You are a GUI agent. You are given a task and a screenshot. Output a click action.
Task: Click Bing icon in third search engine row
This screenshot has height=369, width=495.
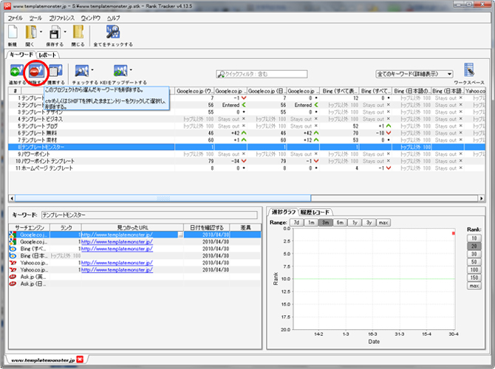[x=13, y=249]
